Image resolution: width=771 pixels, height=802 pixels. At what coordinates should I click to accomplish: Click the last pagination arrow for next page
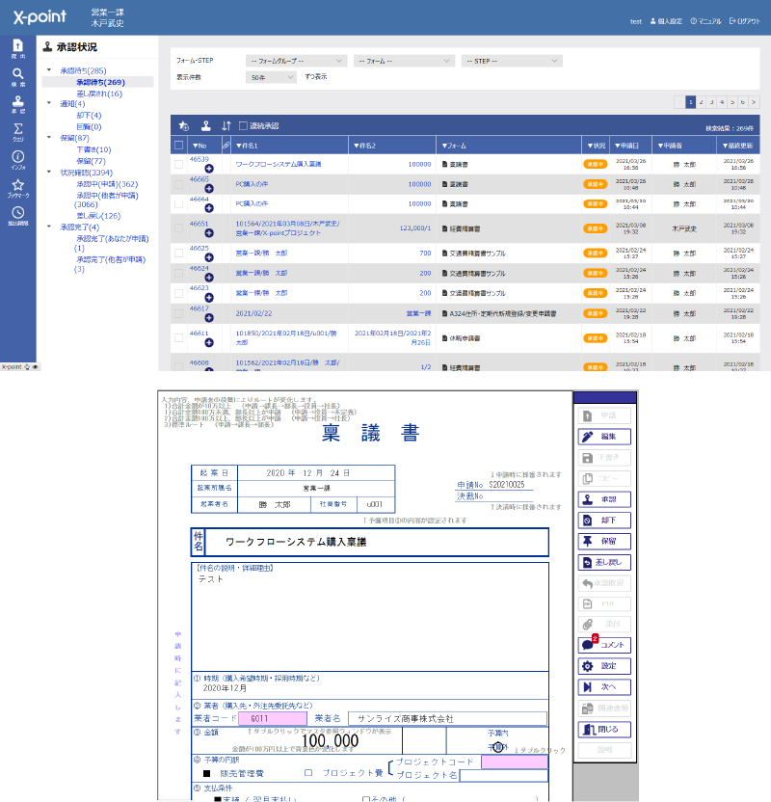pos(754,102)
